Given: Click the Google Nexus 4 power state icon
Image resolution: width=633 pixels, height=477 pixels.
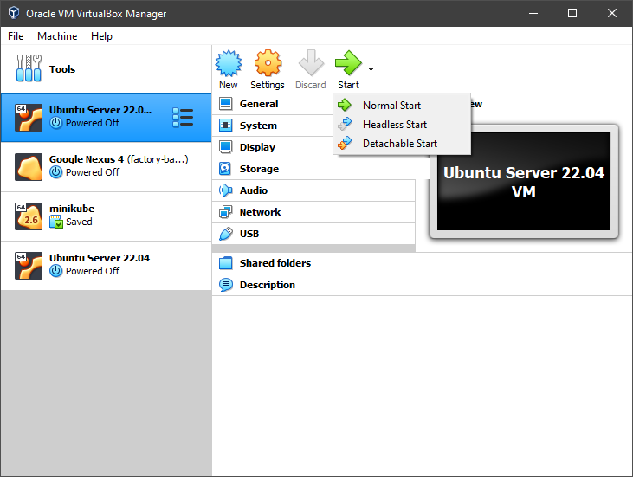Looking at the screenshot, I should point(55,172).
